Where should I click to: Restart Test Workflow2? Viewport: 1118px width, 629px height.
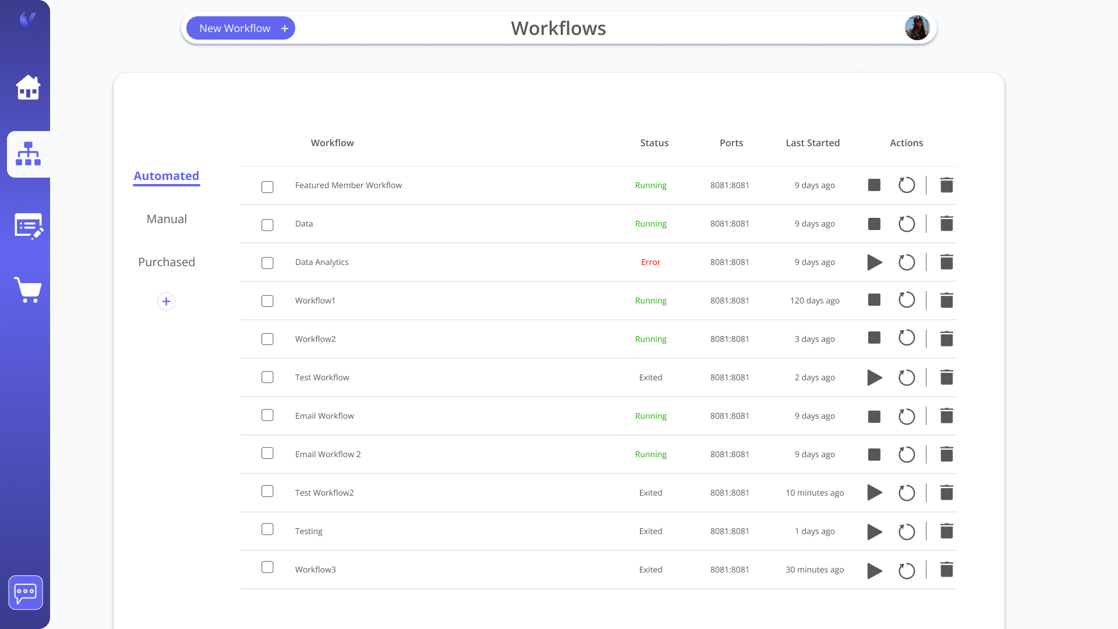coord(907,493)
